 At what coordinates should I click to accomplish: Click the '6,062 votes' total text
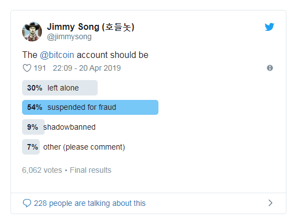(42, 170)
